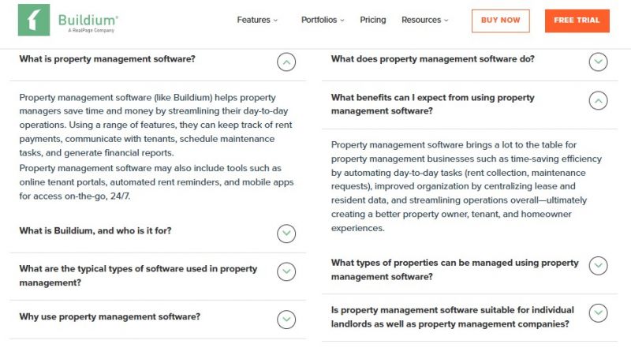Start a FREE TRIAL

[577, 21]
